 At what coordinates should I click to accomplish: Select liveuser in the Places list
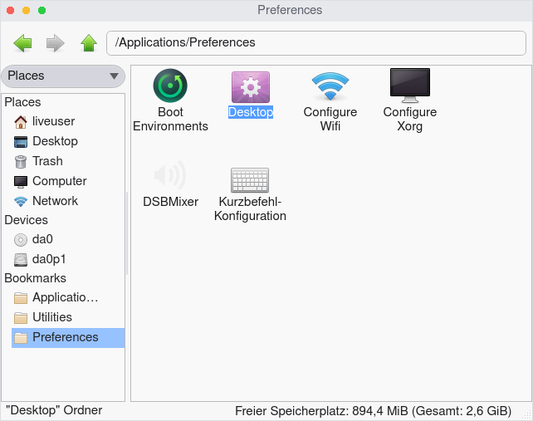pos(53,121)
